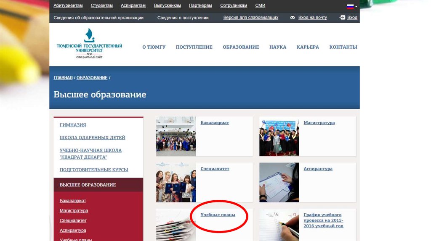Viewport: 431px width, 241px height.
Task: Click ГЛАВНАЯ in the breadcrumb
Action: coord(63,78)
